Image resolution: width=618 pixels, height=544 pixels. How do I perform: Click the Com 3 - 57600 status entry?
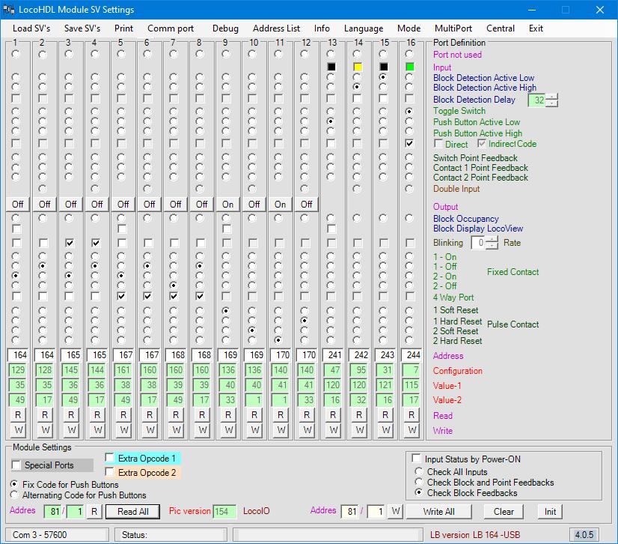pyautogui.click(x=58, y=534)
